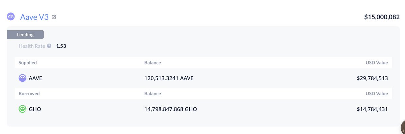Click the $29,784,513 supplied USD value

372,78
